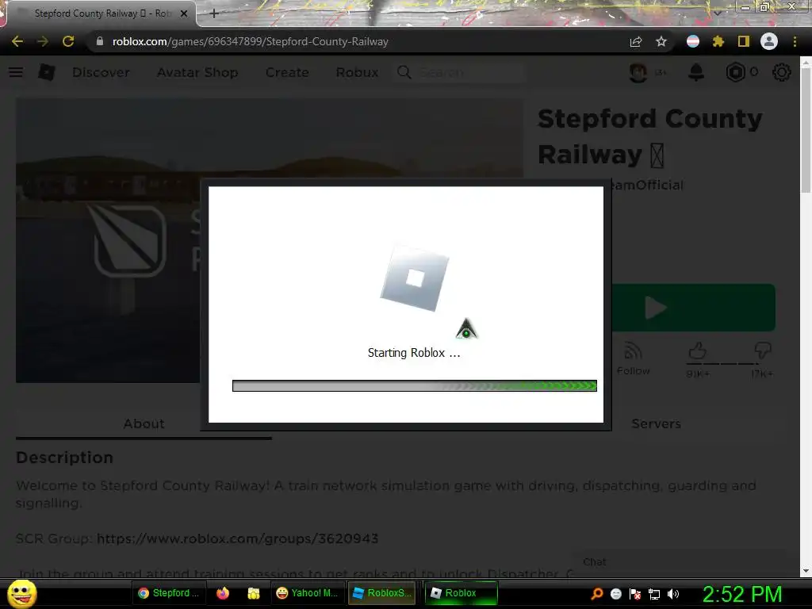812x609 pixels.
Task: Open the network tray icon
Action: tap(654, 594)
